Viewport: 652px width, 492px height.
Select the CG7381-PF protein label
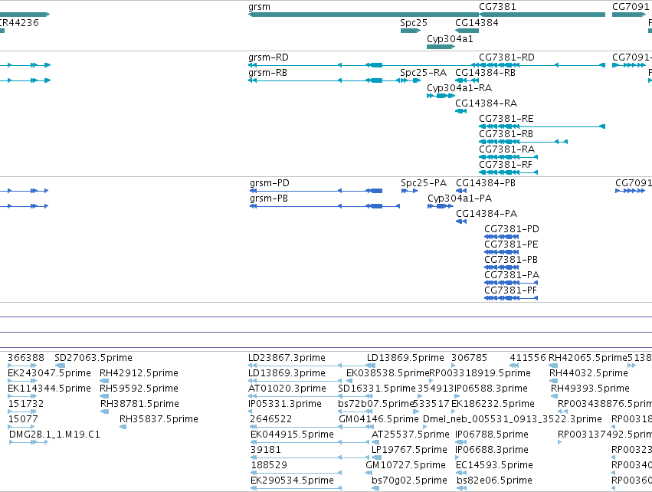point(510,290)
